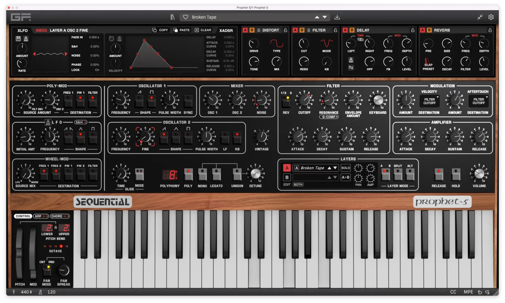The height and width of the screenshot is (303, 505).
Task: Save preset with download arrow icon
Action: pos(337,17)
